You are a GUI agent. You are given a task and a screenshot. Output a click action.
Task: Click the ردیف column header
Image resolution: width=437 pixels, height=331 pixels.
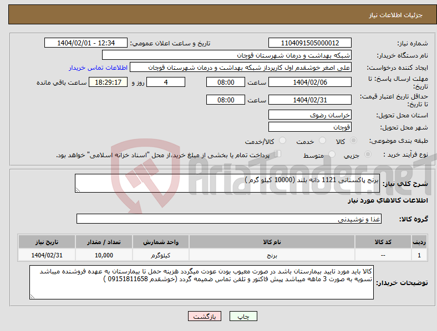419,242
